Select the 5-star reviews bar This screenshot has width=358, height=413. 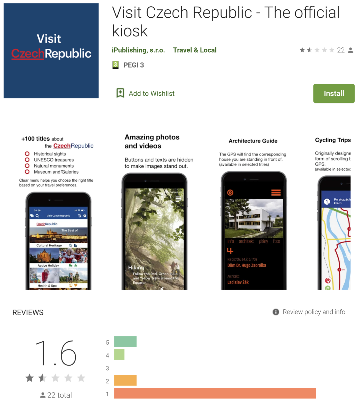125,342
